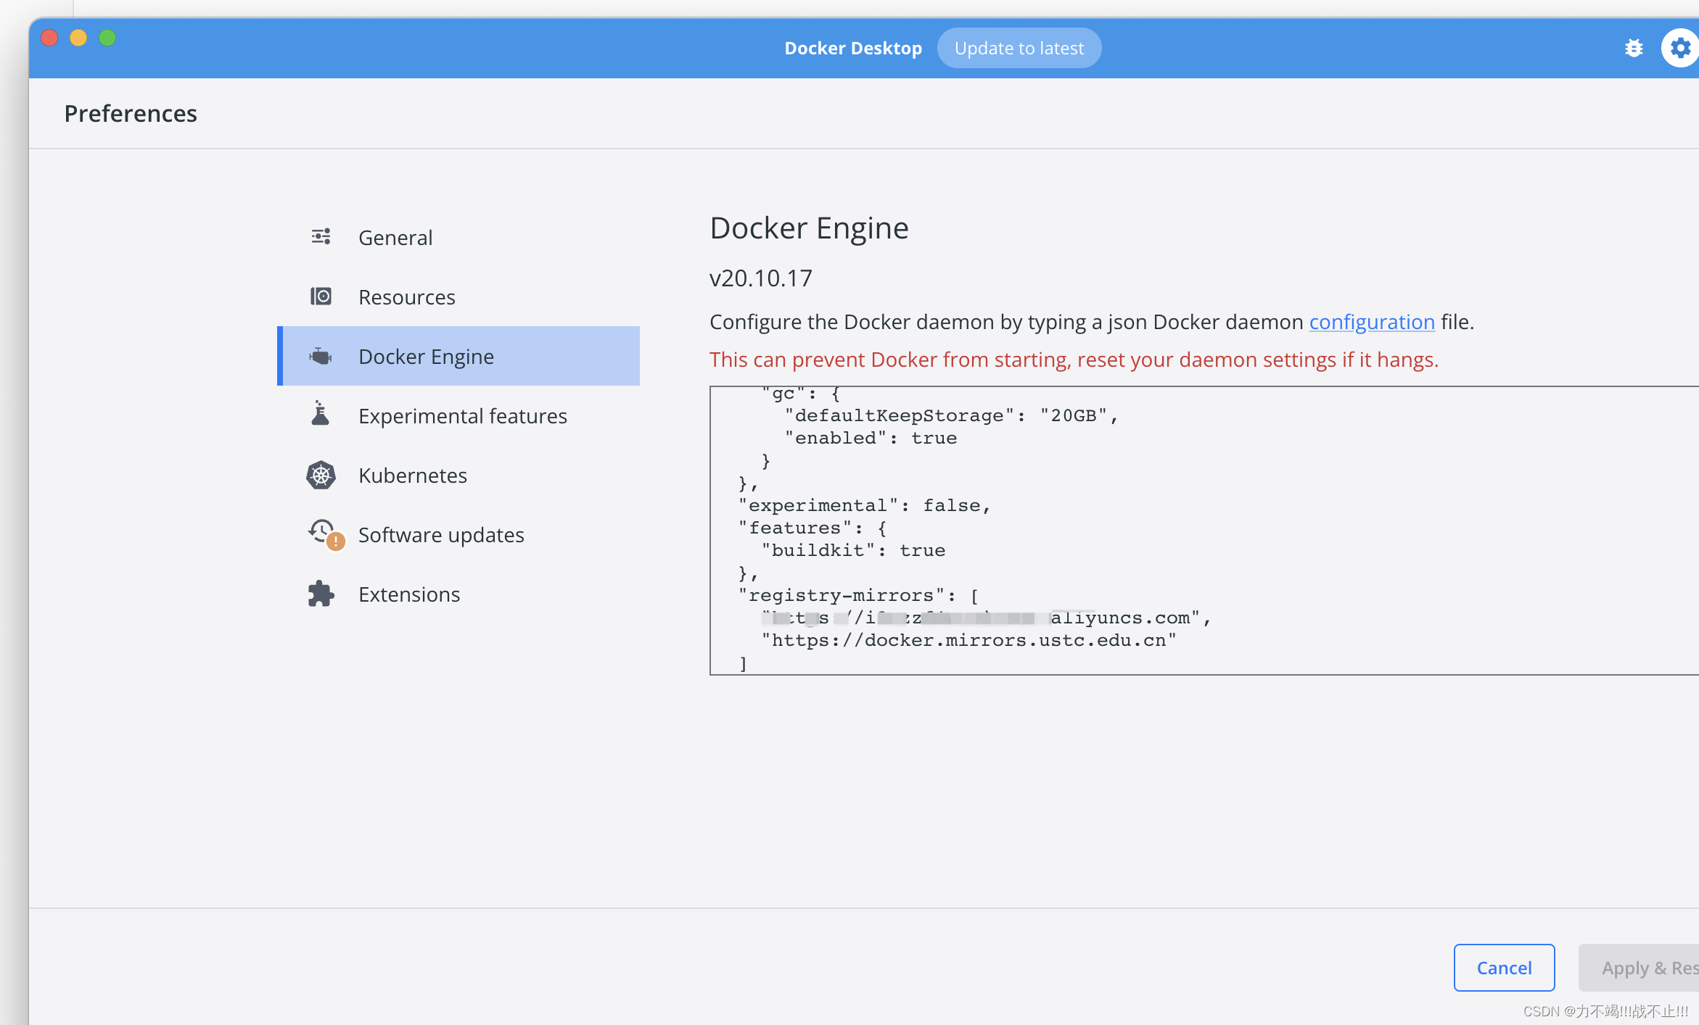Image resolution: width=1699 pixels, height=1025 pixels.
Task: Select the Docker Engine section label
Action: coord(426,356)
